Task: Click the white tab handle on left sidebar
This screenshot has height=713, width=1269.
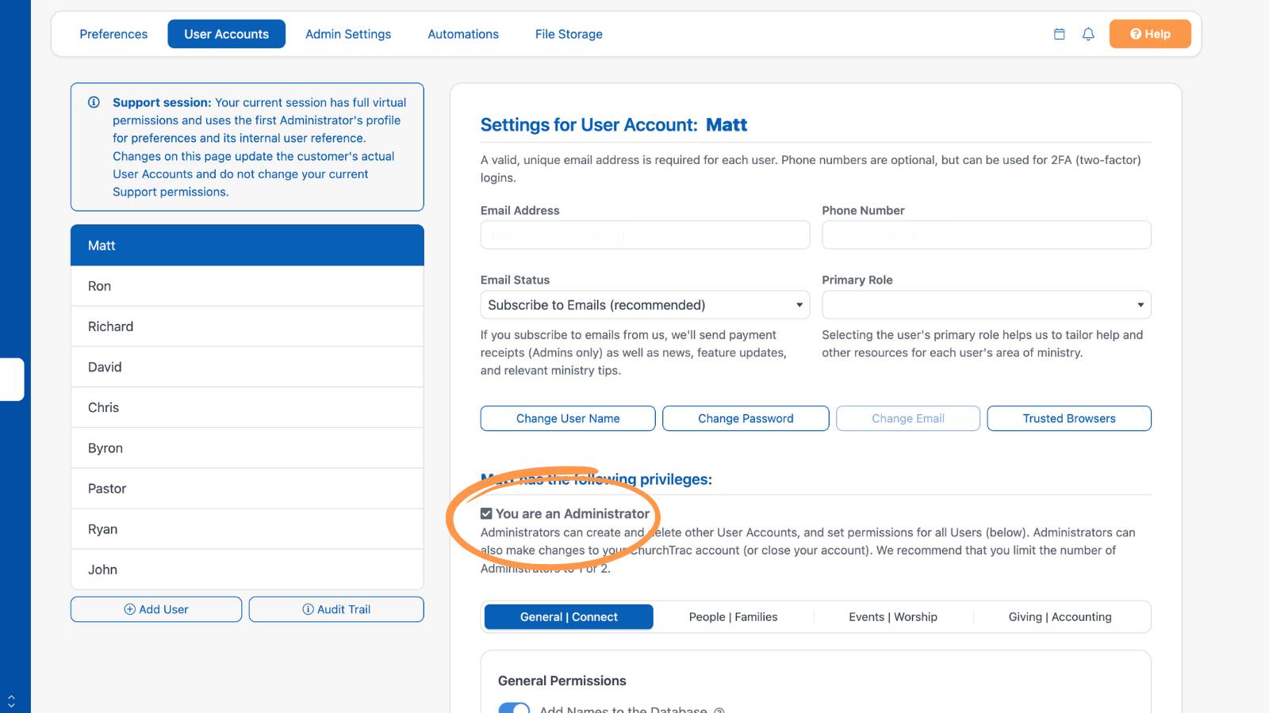Action: (12, 379)
